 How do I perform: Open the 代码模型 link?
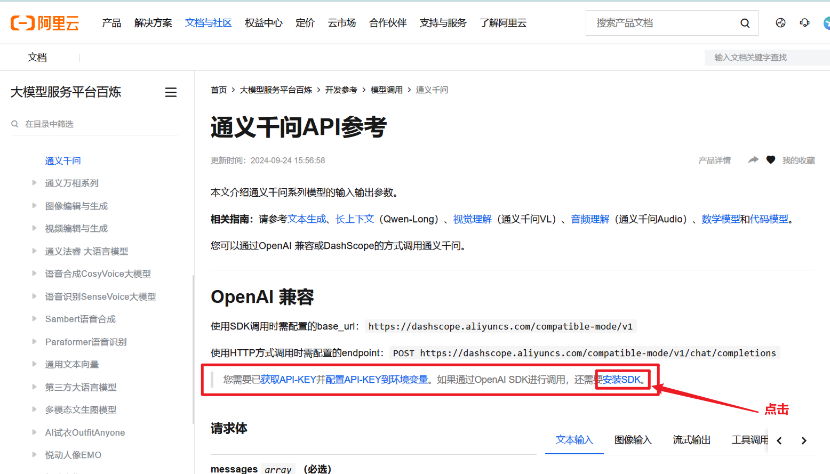769,219
